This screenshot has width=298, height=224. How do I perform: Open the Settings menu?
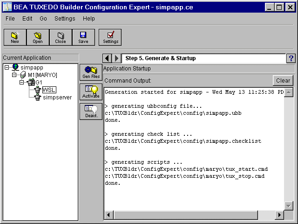coord(65,19)
